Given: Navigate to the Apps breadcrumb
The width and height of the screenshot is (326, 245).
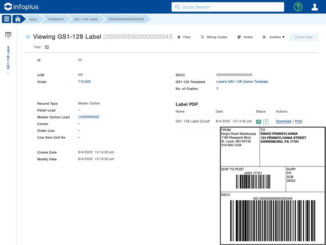Looking at the screenshot, I should click(33, 19).
